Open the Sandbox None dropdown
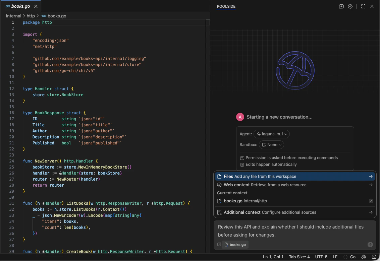Screen dimensions: 380x261 271,144
